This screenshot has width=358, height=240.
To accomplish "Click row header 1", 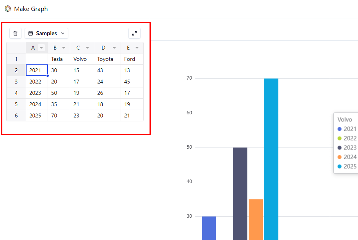I will click(16, 59).
